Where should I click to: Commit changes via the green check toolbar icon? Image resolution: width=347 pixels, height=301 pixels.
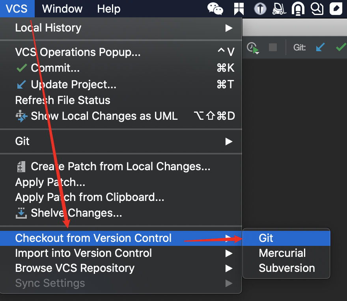pyautogui.click(x=340, y=47)
